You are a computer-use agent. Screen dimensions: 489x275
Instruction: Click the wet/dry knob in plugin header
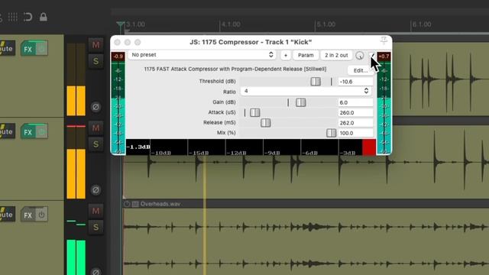(360, 56)
